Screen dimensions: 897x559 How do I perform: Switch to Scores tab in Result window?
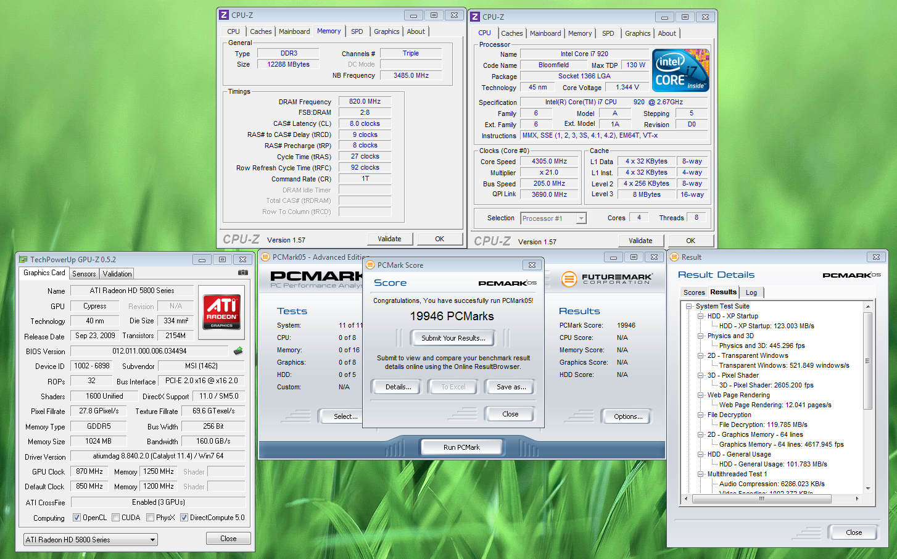click(x=694, y=292)
